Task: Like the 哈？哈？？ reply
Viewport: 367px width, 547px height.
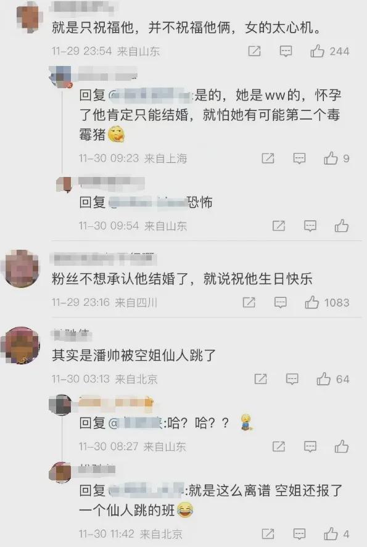Action: coord(342,446)
